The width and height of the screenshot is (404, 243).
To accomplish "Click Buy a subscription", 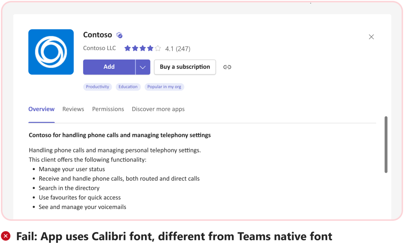I will coord(185,67).
